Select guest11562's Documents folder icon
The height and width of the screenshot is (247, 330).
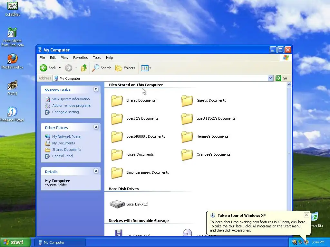[x=187, y=119]
